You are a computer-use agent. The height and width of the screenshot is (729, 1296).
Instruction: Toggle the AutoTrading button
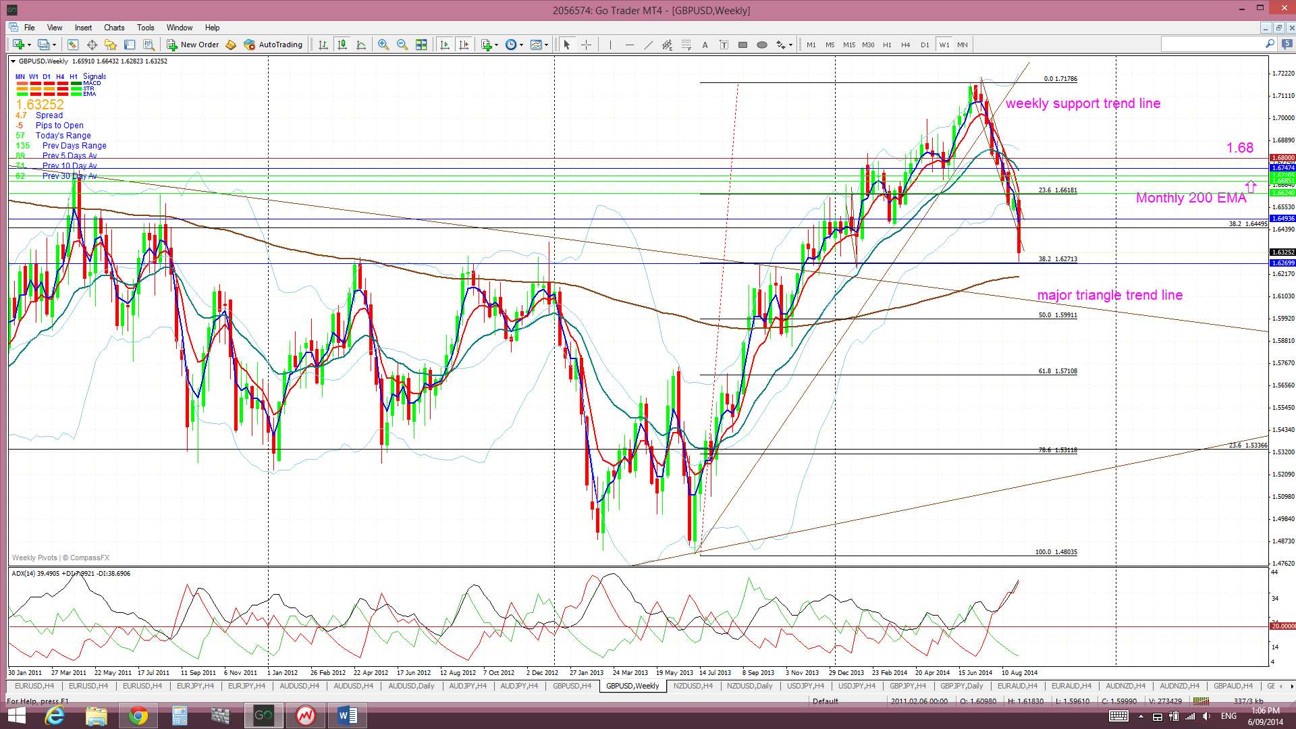[x=273, y=45]
